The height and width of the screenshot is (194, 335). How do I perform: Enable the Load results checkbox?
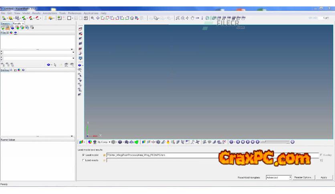pos(83,160)
